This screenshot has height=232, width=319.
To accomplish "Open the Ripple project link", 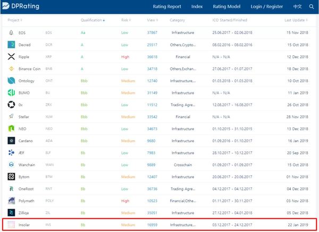I will 24,57.
